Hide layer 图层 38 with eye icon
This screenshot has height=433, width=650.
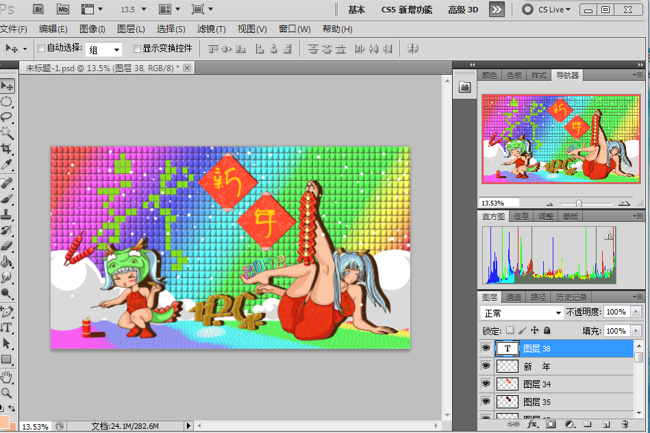(x=486, y=348)
